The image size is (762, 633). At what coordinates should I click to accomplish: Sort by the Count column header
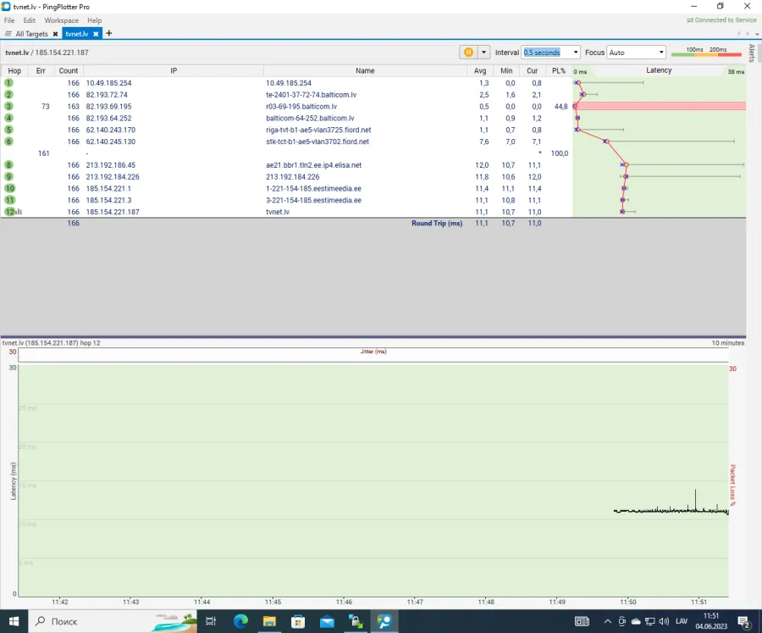[x=68, y=70]
